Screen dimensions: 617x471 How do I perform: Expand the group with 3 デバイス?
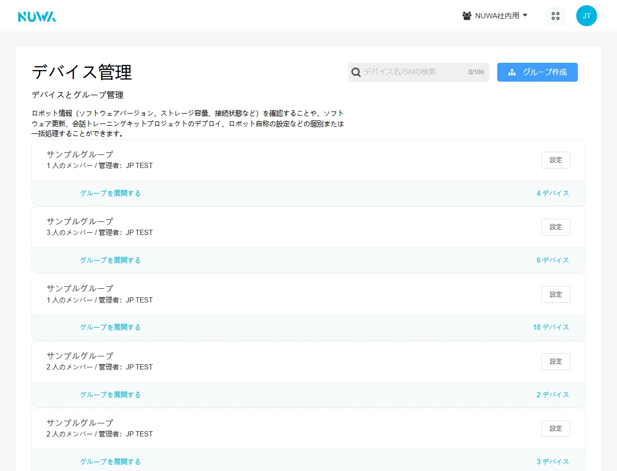(x=110, y=462)
